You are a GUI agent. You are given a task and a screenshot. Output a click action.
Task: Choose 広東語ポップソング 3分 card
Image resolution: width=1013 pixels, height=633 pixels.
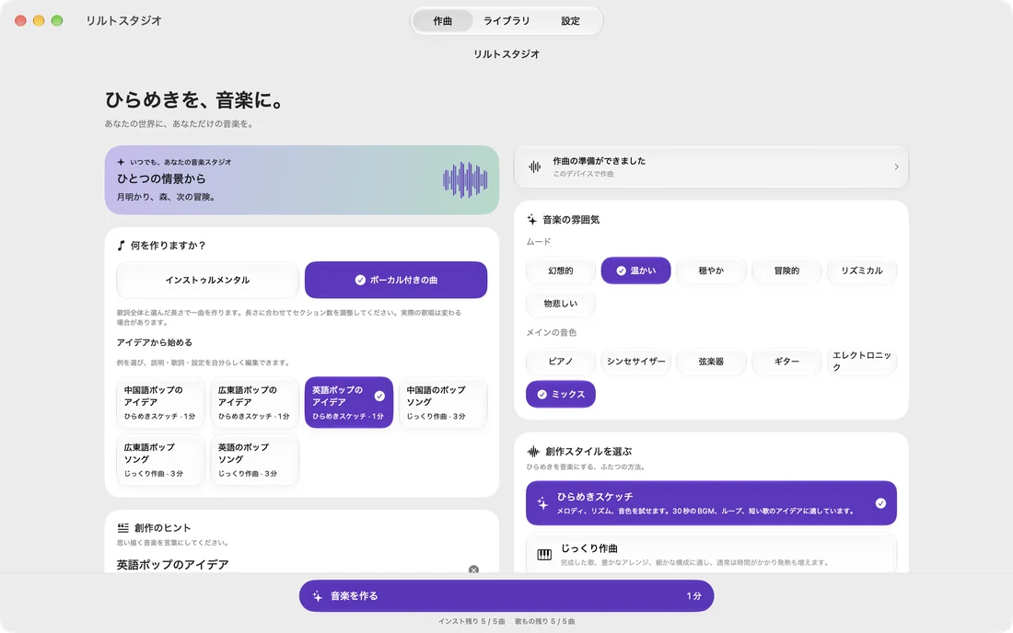(x=160, y=459)
